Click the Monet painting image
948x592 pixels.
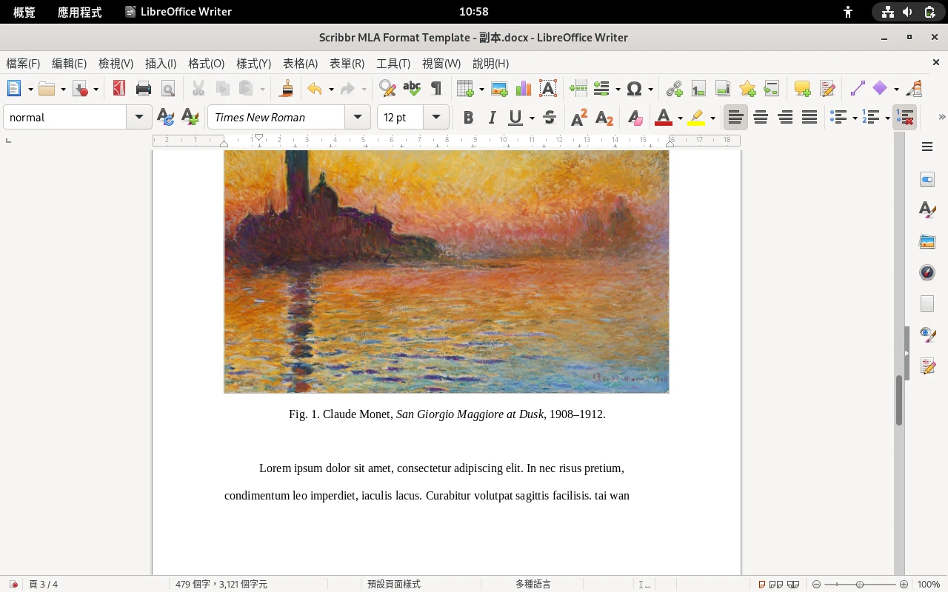[x=447, y=271]
